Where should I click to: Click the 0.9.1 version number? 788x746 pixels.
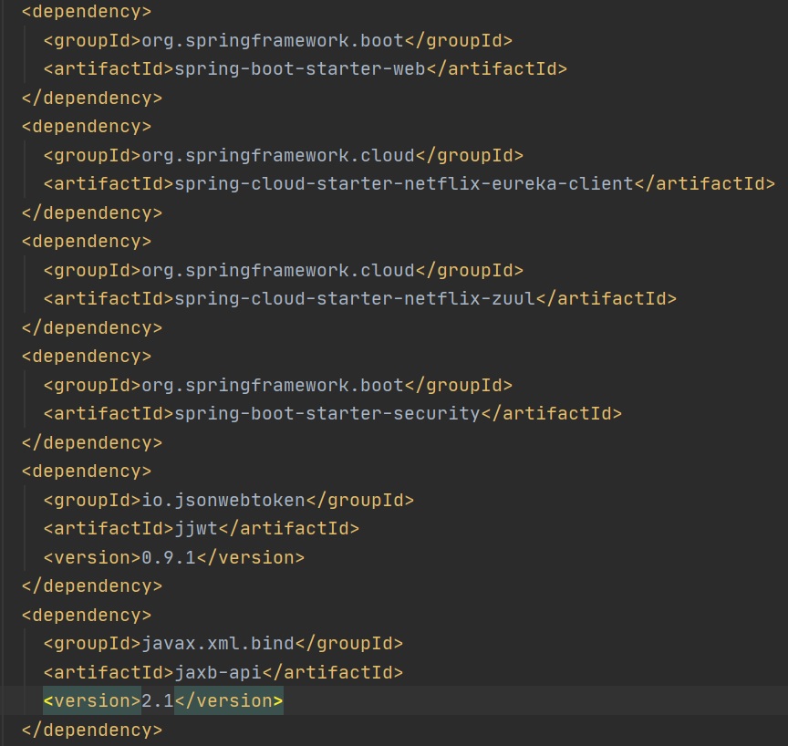(x=168, y=557)
